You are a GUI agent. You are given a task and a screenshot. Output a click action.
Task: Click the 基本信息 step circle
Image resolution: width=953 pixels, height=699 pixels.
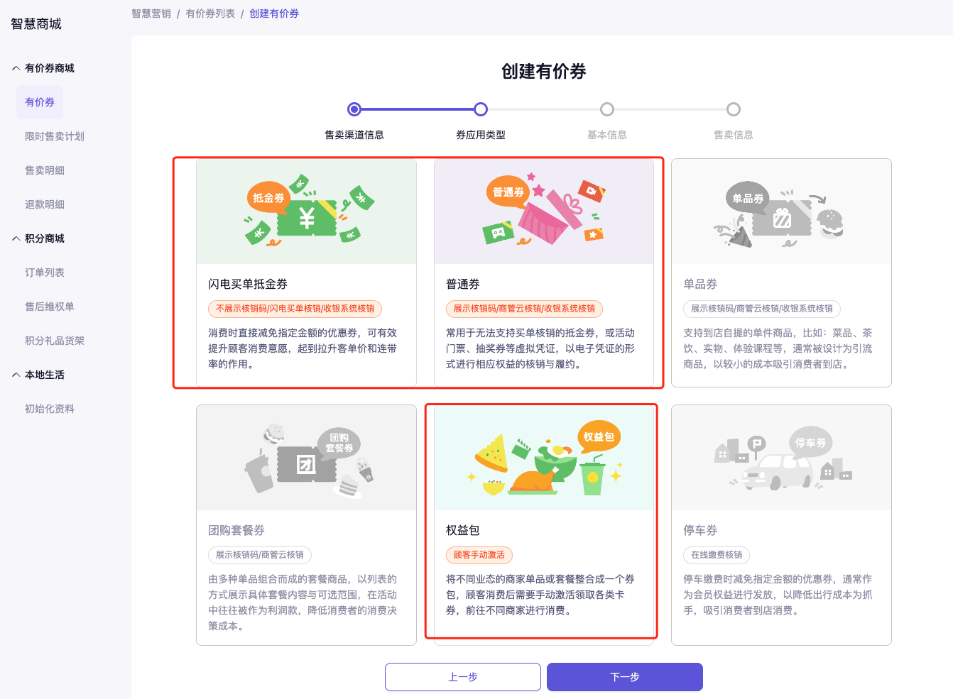607,109
